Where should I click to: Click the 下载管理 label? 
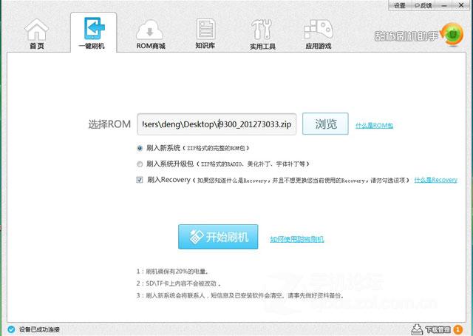pos(438,329)
